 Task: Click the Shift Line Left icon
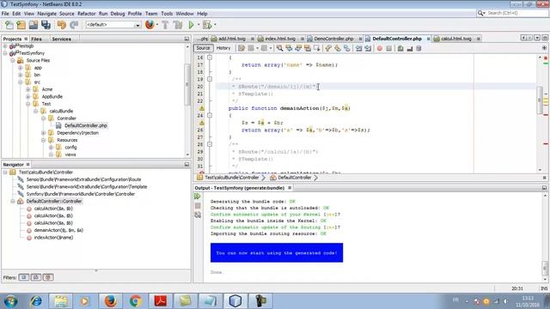tap(358, 48)
